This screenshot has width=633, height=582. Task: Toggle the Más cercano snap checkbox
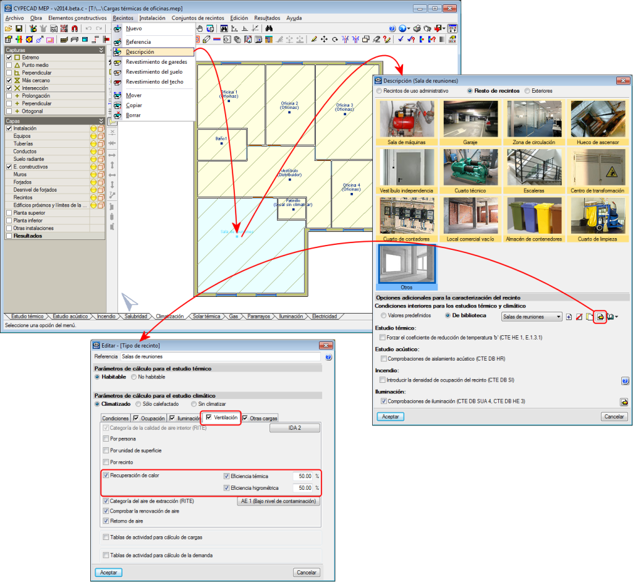coord(9,80)
